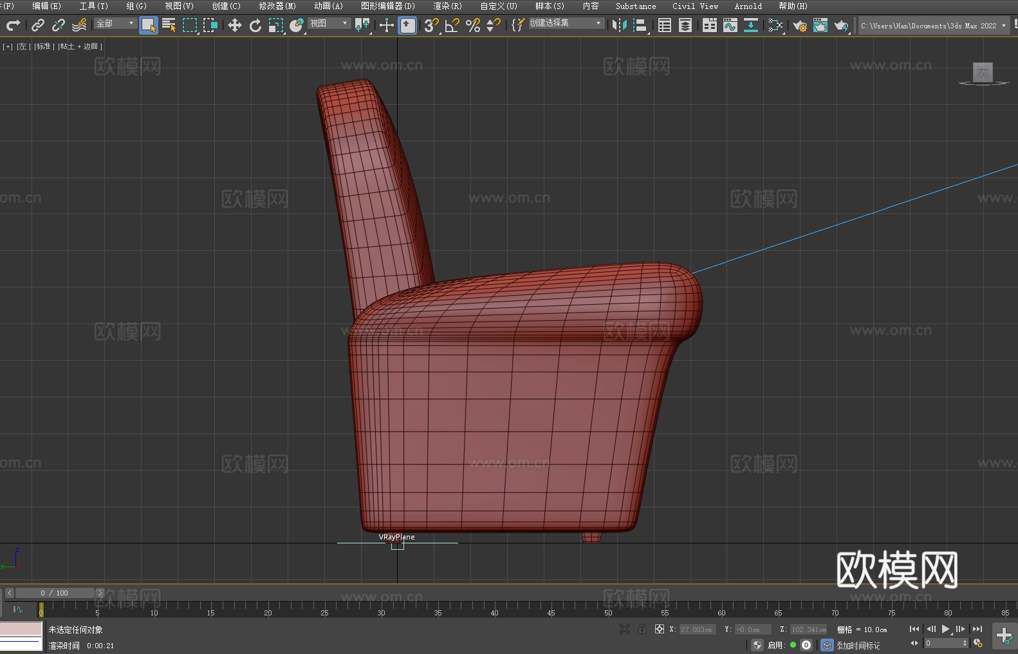Open the 修改器(M) menu
Image resolution: width=1018 pixels, height=654 pixels.
point(277,6)
